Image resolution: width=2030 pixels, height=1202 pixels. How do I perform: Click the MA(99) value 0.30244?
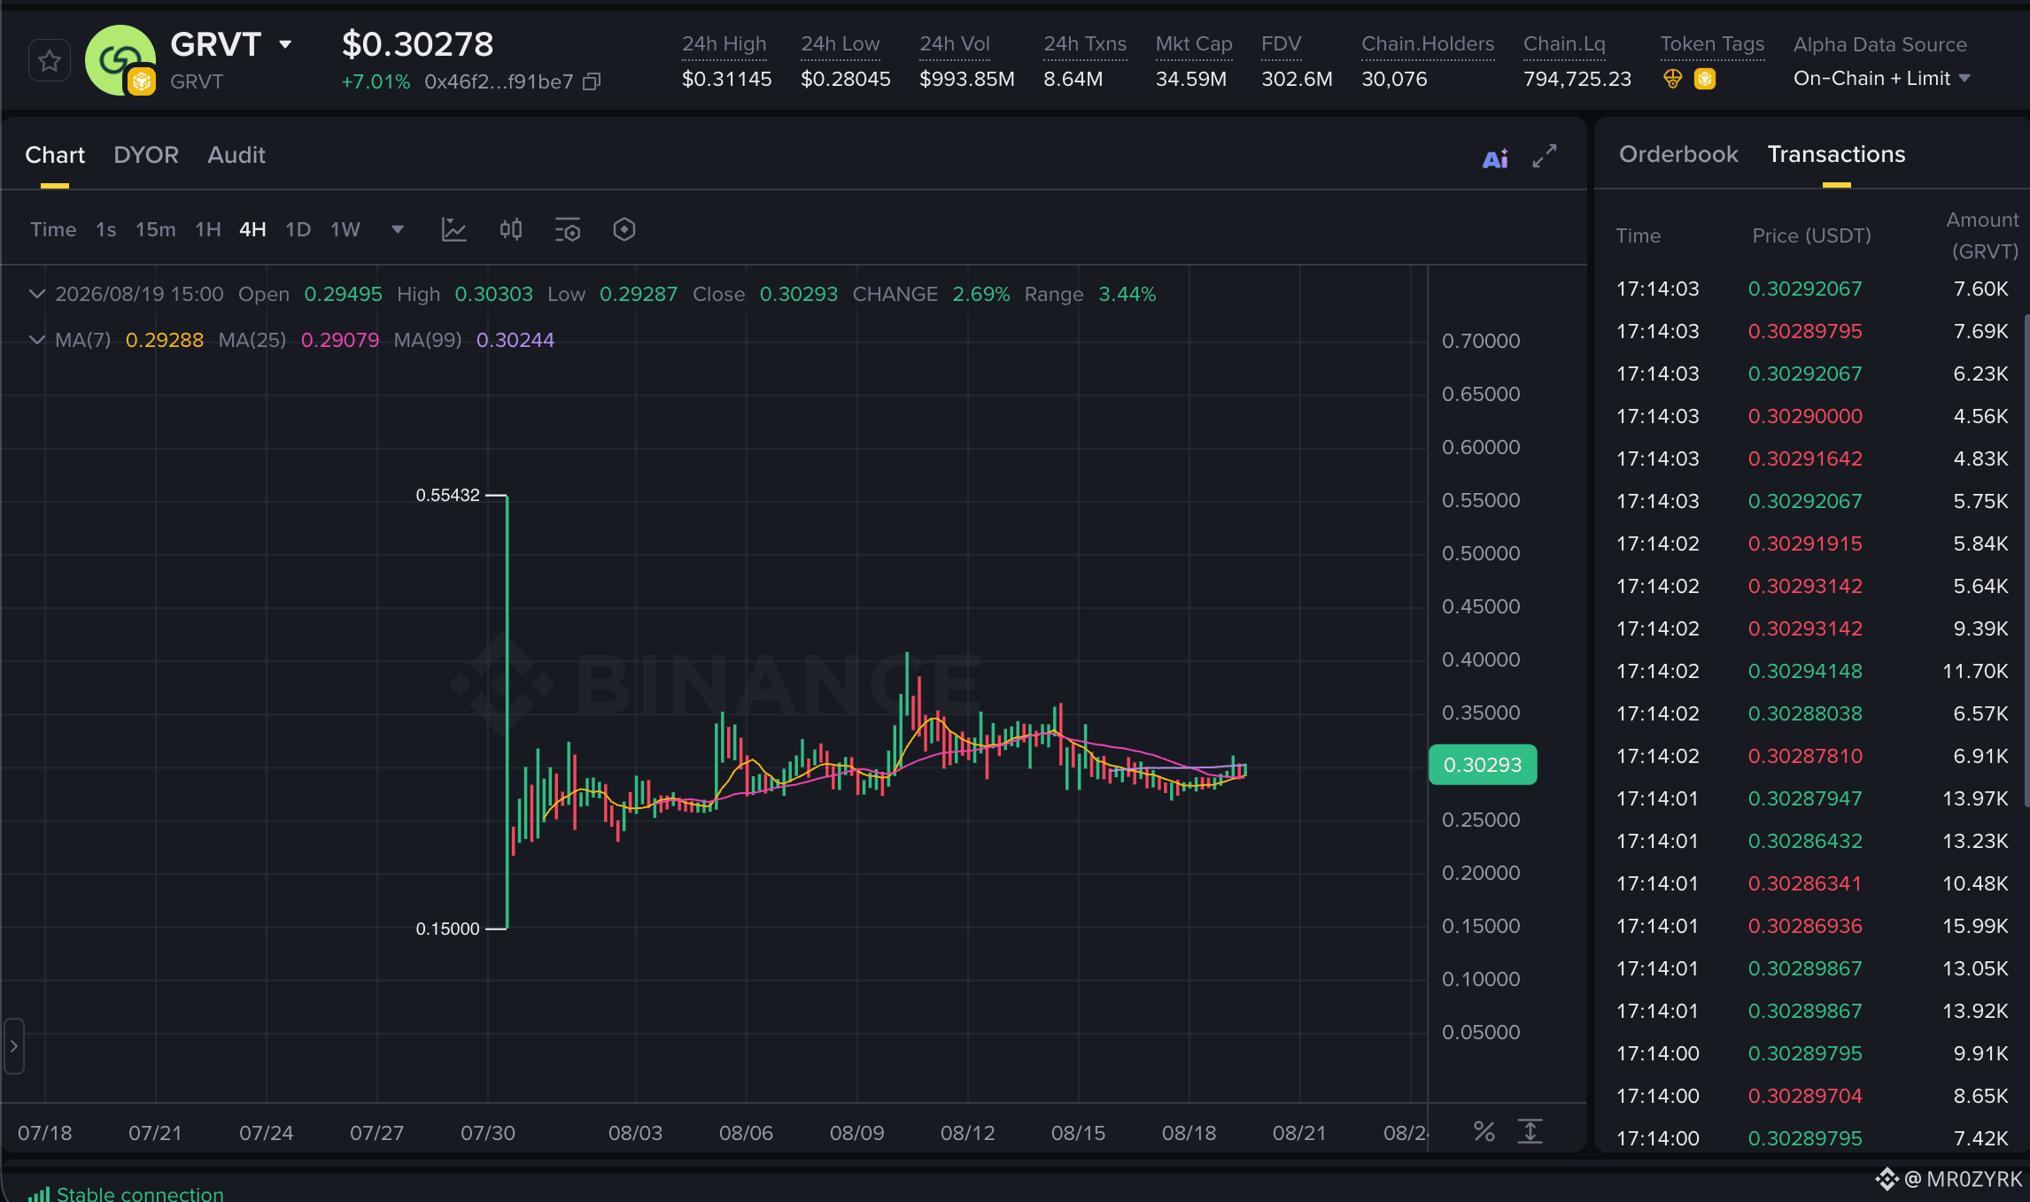515,340
